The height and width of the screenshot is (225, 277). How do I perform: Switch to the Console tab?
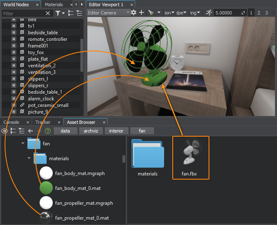point(11,122)
